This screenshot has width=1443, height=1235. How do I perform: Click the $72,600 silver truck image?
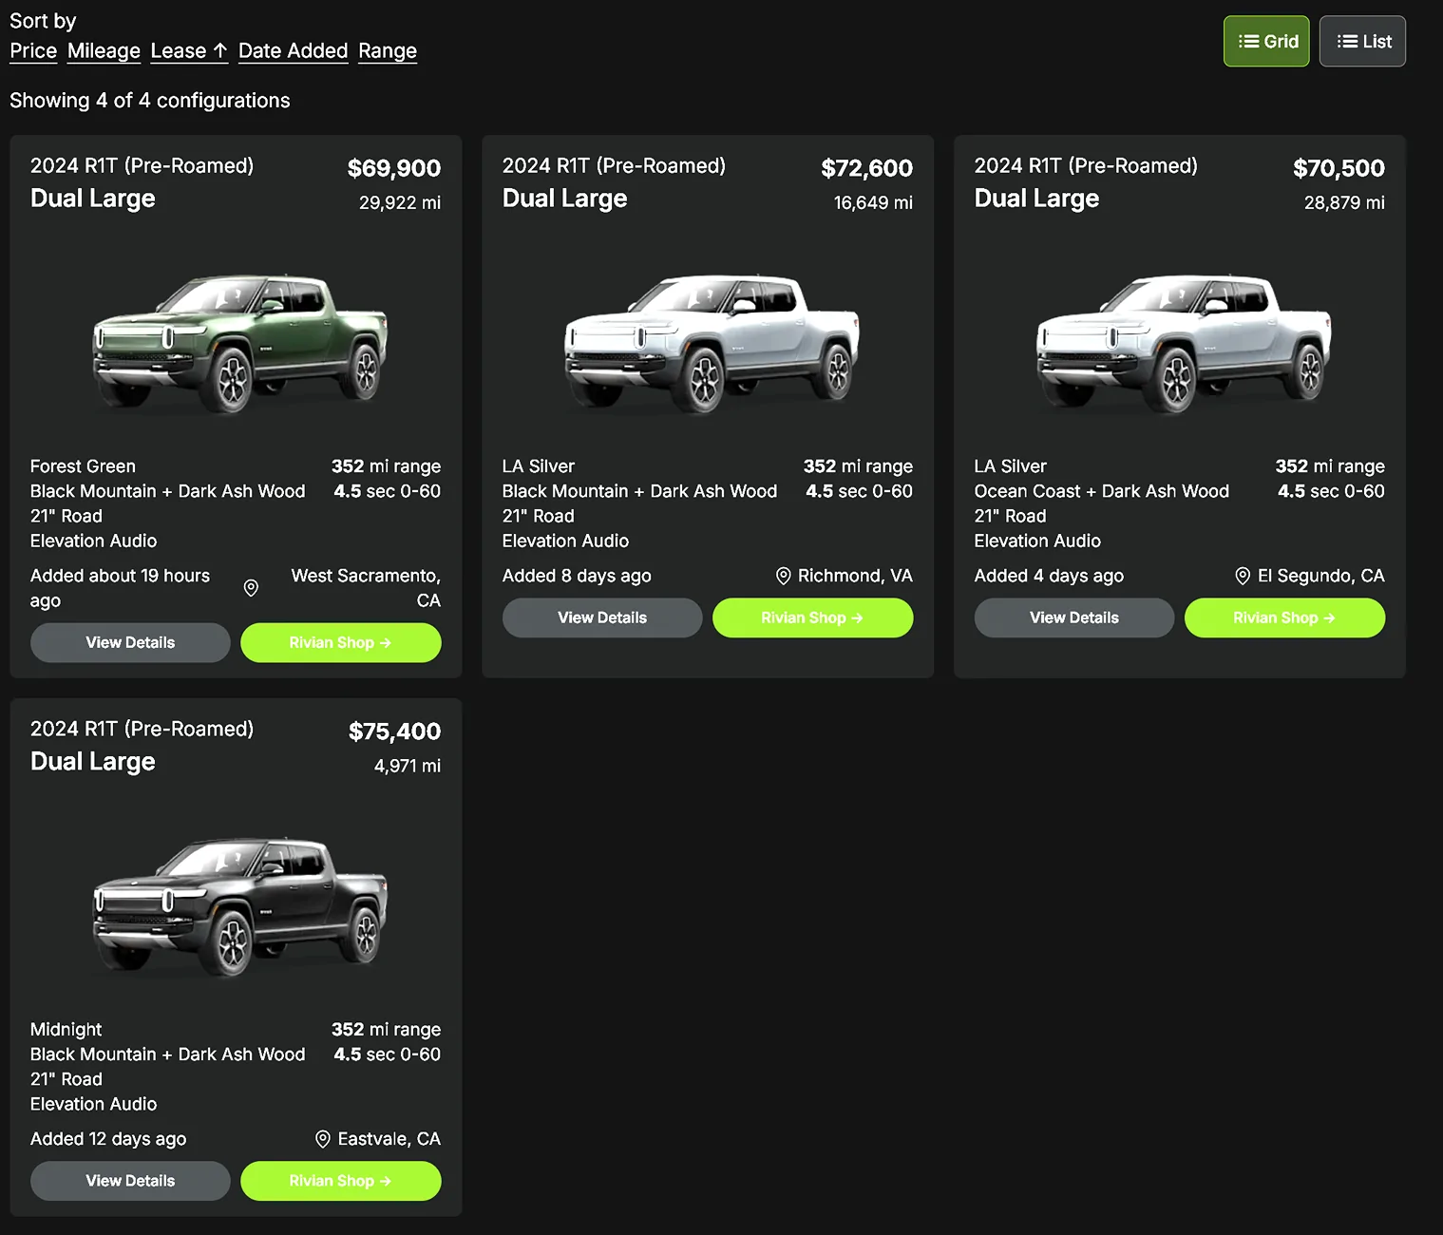coord(712,343)
